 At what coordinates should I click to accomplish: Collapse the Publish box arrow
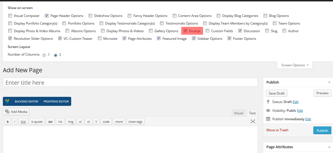(329, 82)
